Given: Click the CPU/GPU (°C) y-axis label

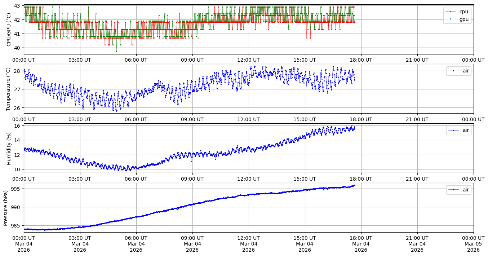Looking at the screenshot, I should click(9, 30).
